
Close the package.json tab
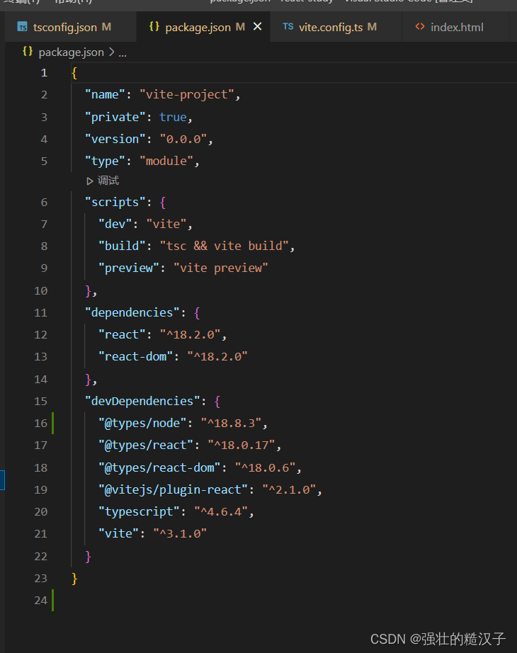click(258, 27)
